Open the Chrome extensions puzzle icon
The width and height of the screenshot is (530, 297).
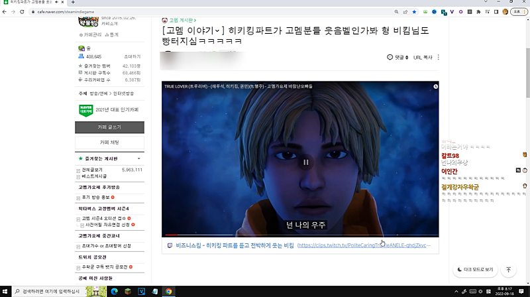coord(478,12)
